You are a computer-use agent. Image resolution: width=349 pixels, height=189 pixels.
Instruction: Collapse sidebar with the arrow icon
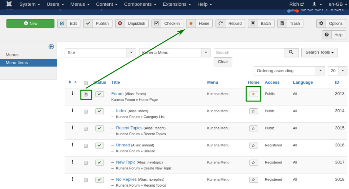[51, 46]
